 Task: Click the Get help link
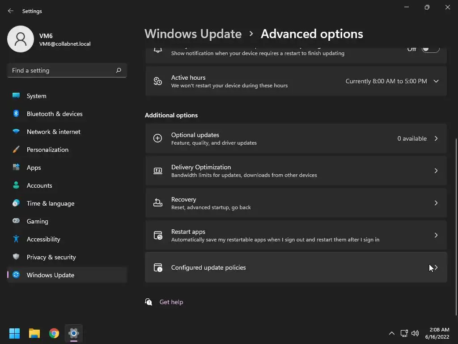(x=171, y=302)
